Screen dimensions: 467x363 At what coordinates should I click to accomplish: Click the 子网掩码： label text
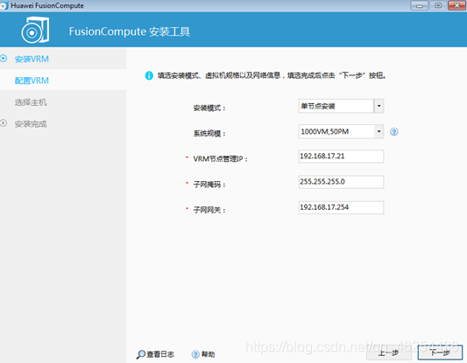pos(209,185)
